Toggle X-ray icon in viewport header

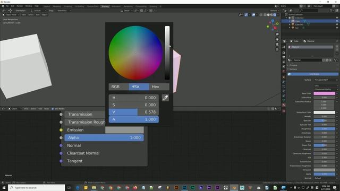coord(261,15)
